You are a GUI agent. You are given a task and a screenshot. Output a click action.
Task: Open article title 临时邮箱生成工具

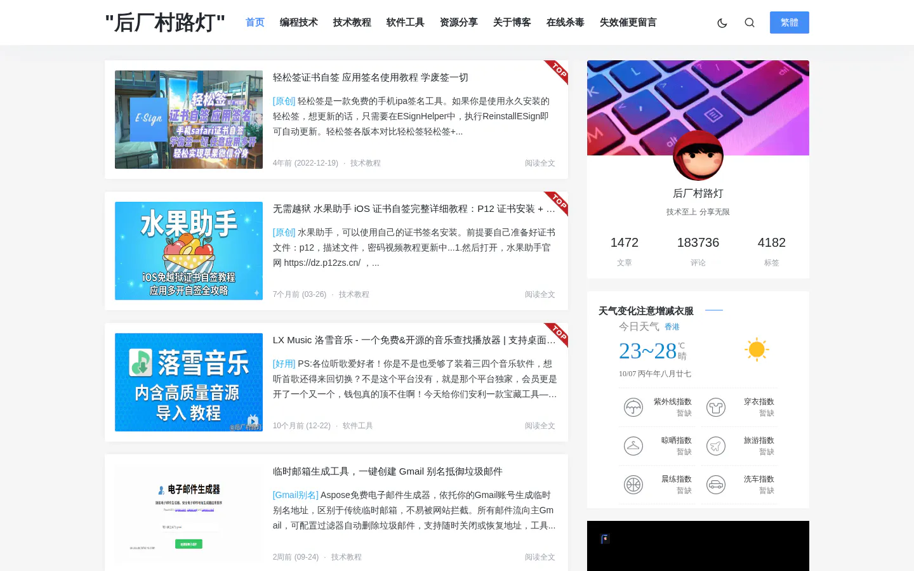pos(388,471)
